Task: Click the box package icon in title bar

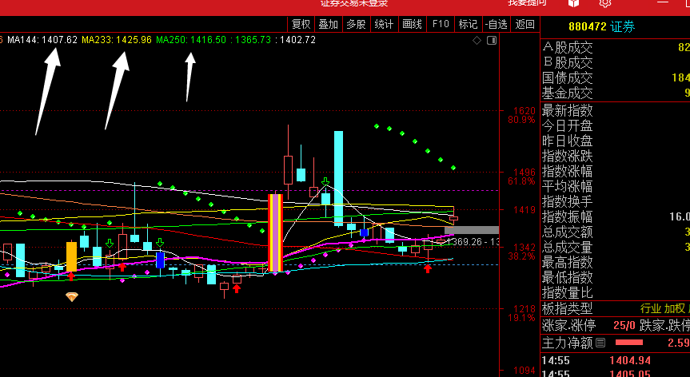Action: click(573, 2)
